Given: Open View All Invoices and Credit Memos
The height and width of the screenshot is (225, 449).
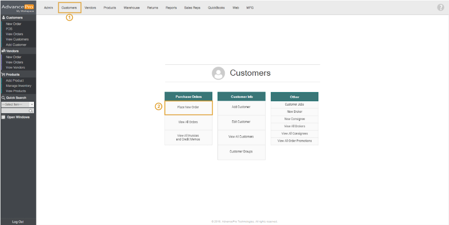Looking at the screenshot, I should 188,137.
